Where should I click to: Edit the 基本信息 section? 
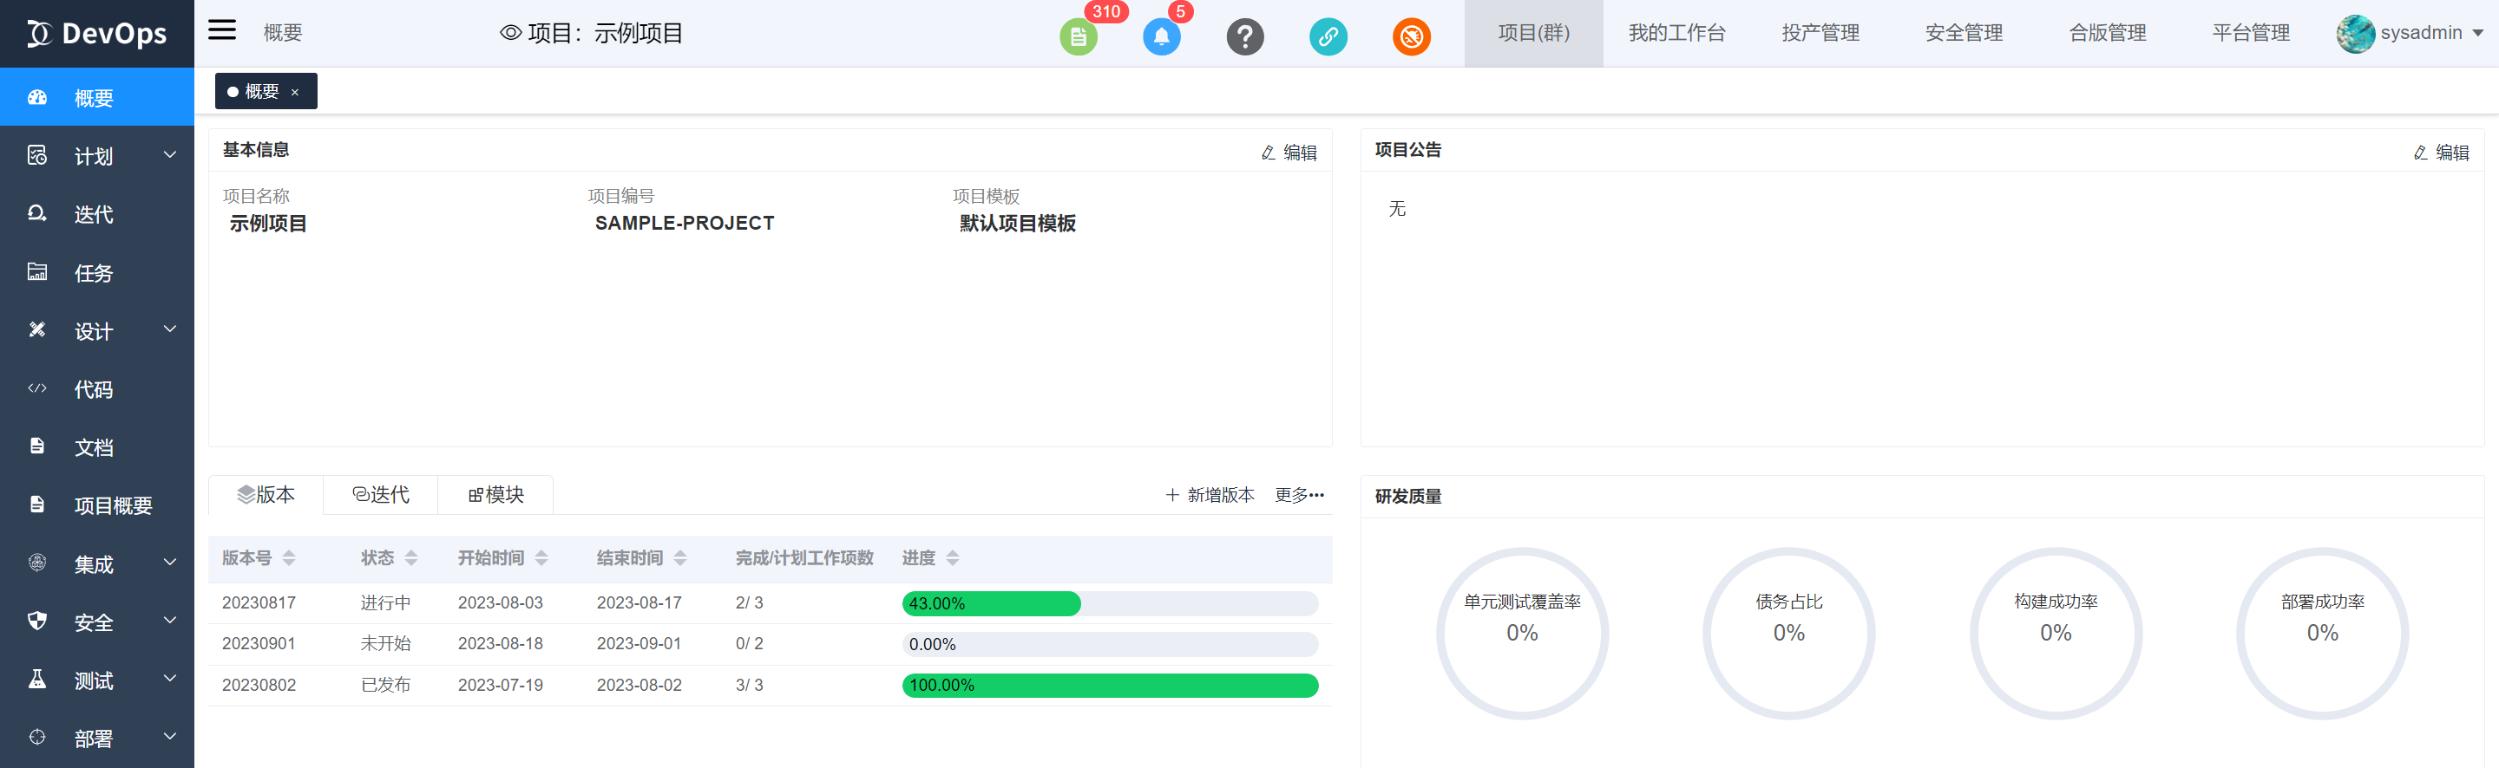(x=1289, y=153)
